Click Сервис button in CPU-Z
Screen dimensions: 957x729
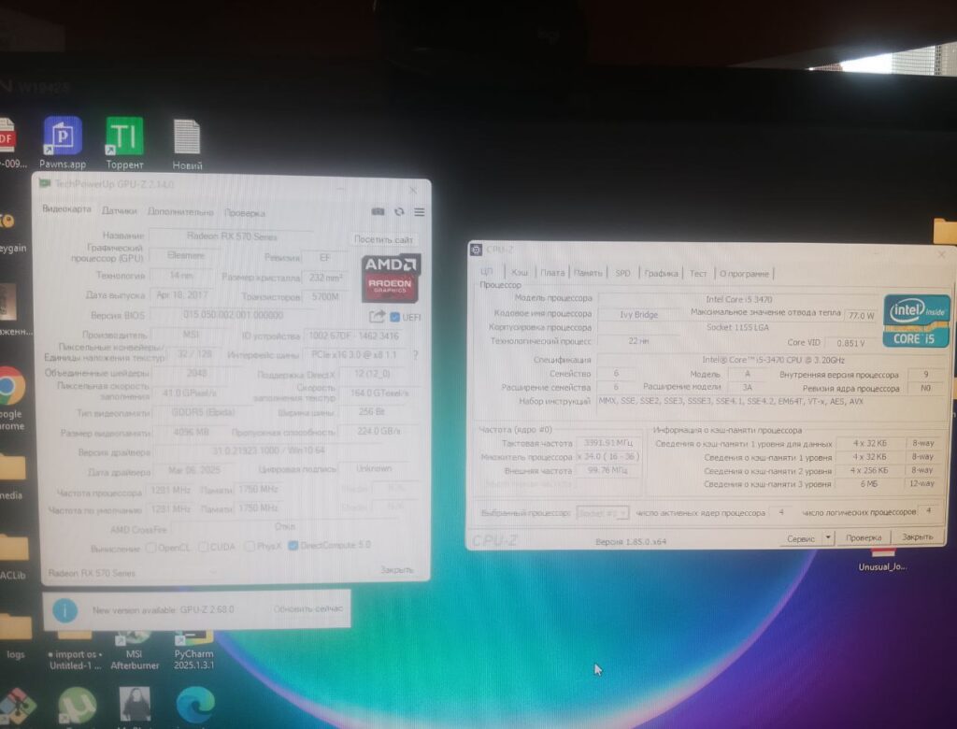click(801, 538)
